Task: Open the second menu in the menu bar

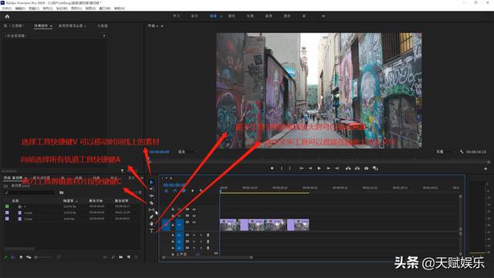Action: pyautogui.click(x=20, y=8)
